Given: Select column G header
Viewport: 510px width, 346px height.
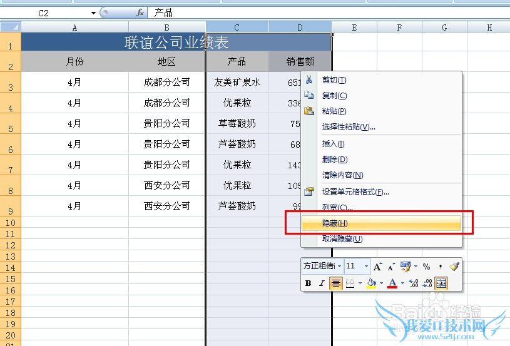Looking at the screenshot, I should tap(444, 28).
